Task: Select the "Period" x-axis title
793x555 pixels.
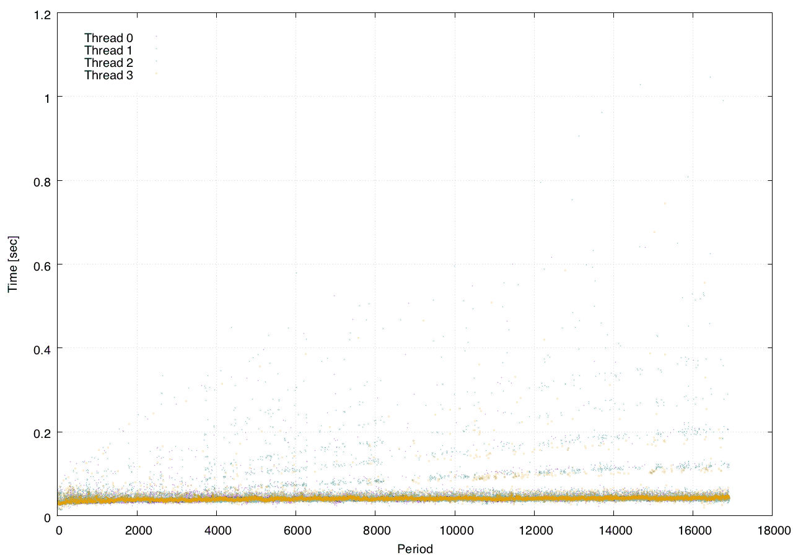Action: tap(414, 548)
